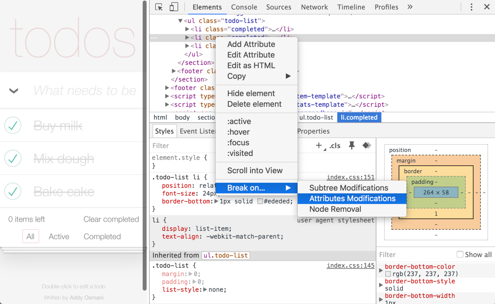The image size is (495, 304).
Task: Open the Timeline tab
Action: click(351, 7)
